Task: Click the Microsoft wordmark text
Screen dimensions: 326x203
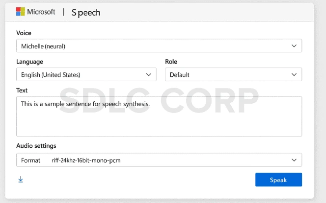Action: (x=41, y=12)
